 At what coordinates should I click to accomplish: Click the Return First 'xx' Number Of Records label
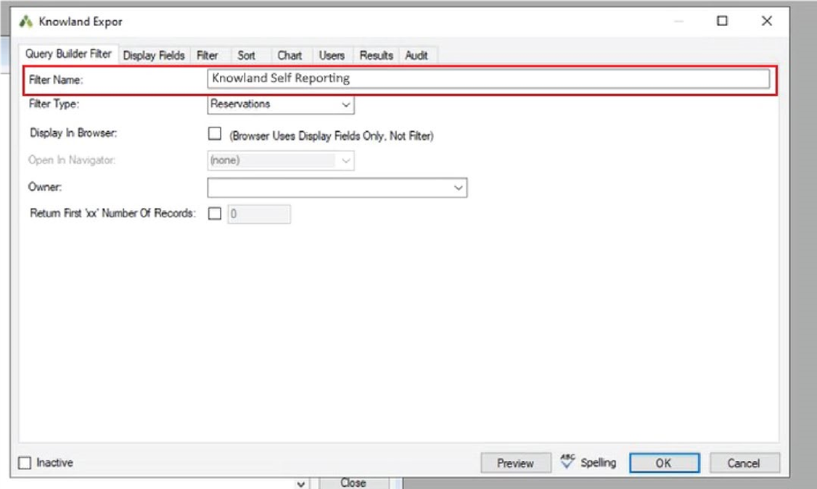click(112, 213)
